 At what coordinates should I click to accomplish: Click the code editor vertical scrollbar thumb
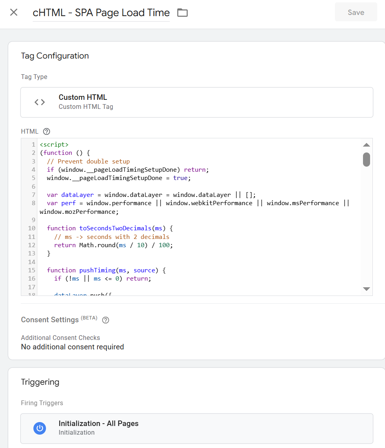tap(367, 160)
